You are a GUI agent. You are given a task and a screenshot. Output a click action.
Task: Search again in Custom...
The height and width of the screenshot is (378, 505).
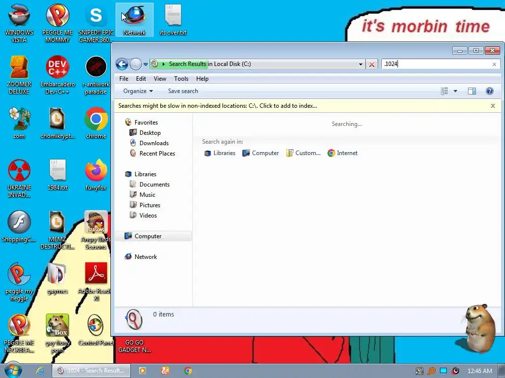[x=303, y=153]
